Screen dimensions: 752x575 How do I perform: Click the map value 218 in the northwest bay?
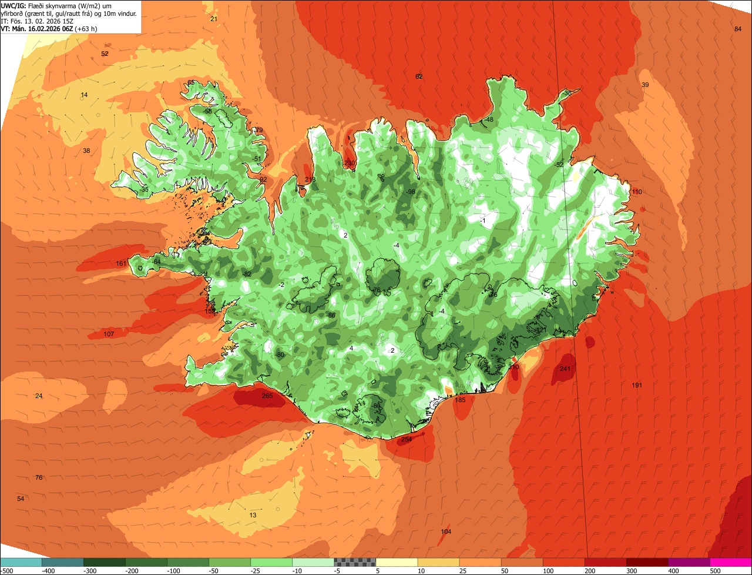pyautogui.click(x=310, y=179)
